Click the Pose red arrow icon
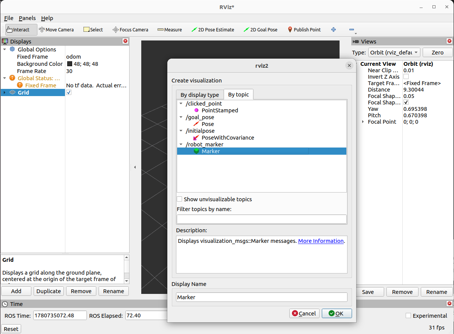Screen dimensions: 454x334 [x=196, y=124]
